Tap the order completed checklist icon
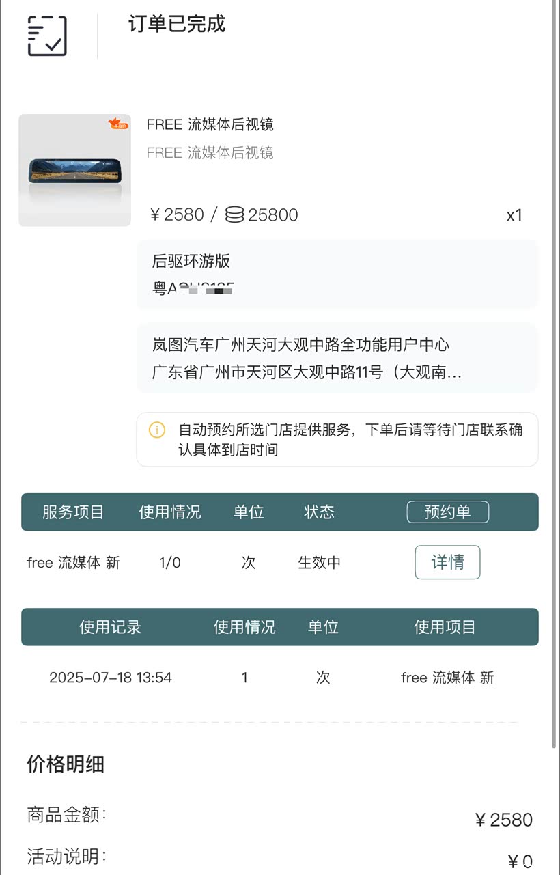The width and height of the screenshot is (560, 875). (47, 36)
